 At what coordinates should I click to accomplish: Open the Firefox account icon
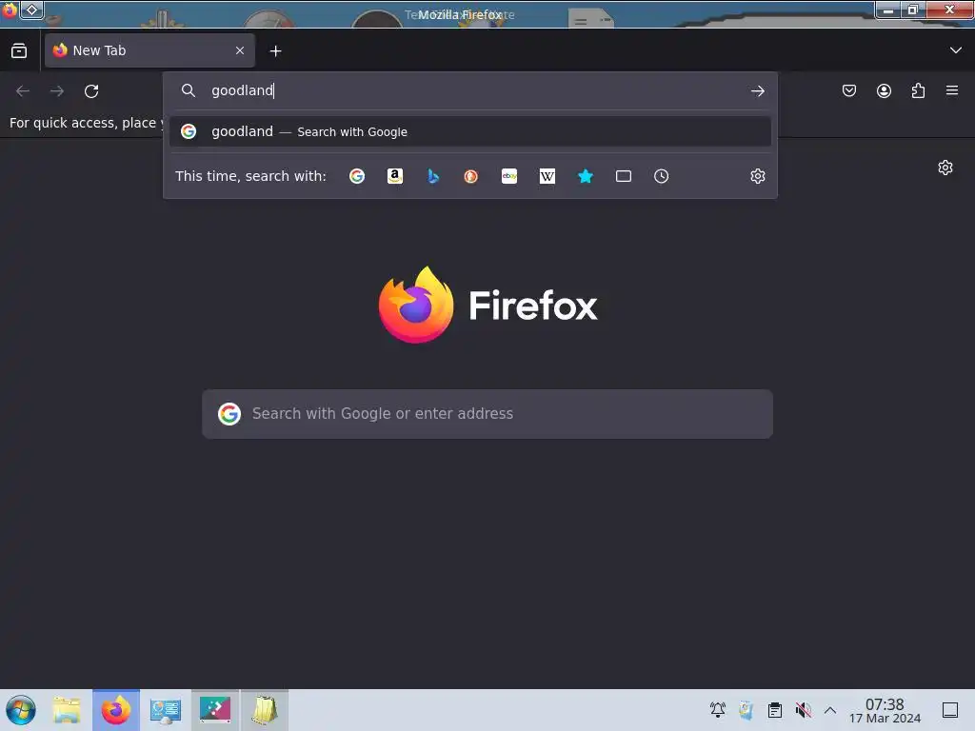click(884, 91)
